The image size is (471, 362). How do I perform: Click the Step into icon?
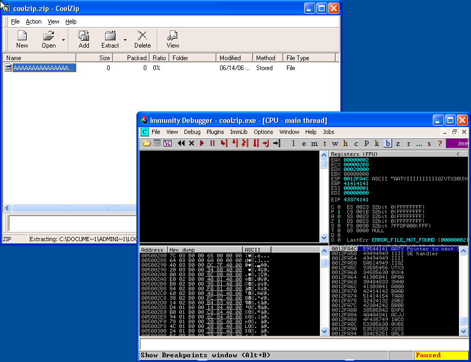pyautogui.click(x=224, y=143)
